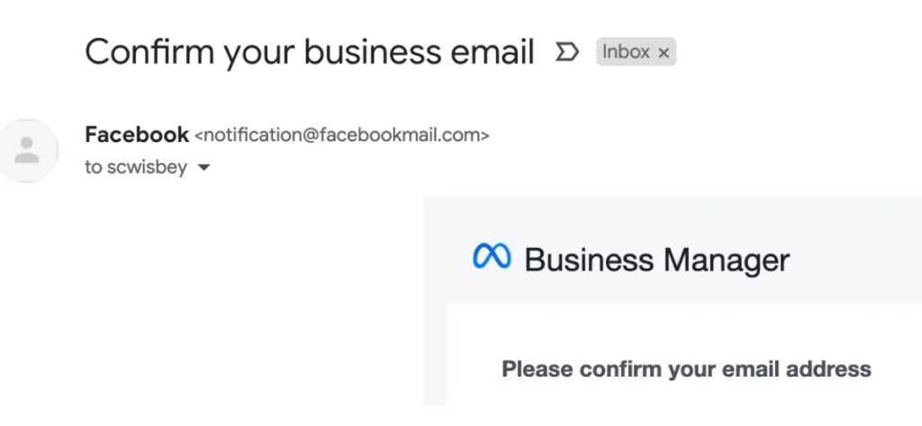
Task: Click the 'Confirm your business email' subject line
Action: (x=310, y=52)
